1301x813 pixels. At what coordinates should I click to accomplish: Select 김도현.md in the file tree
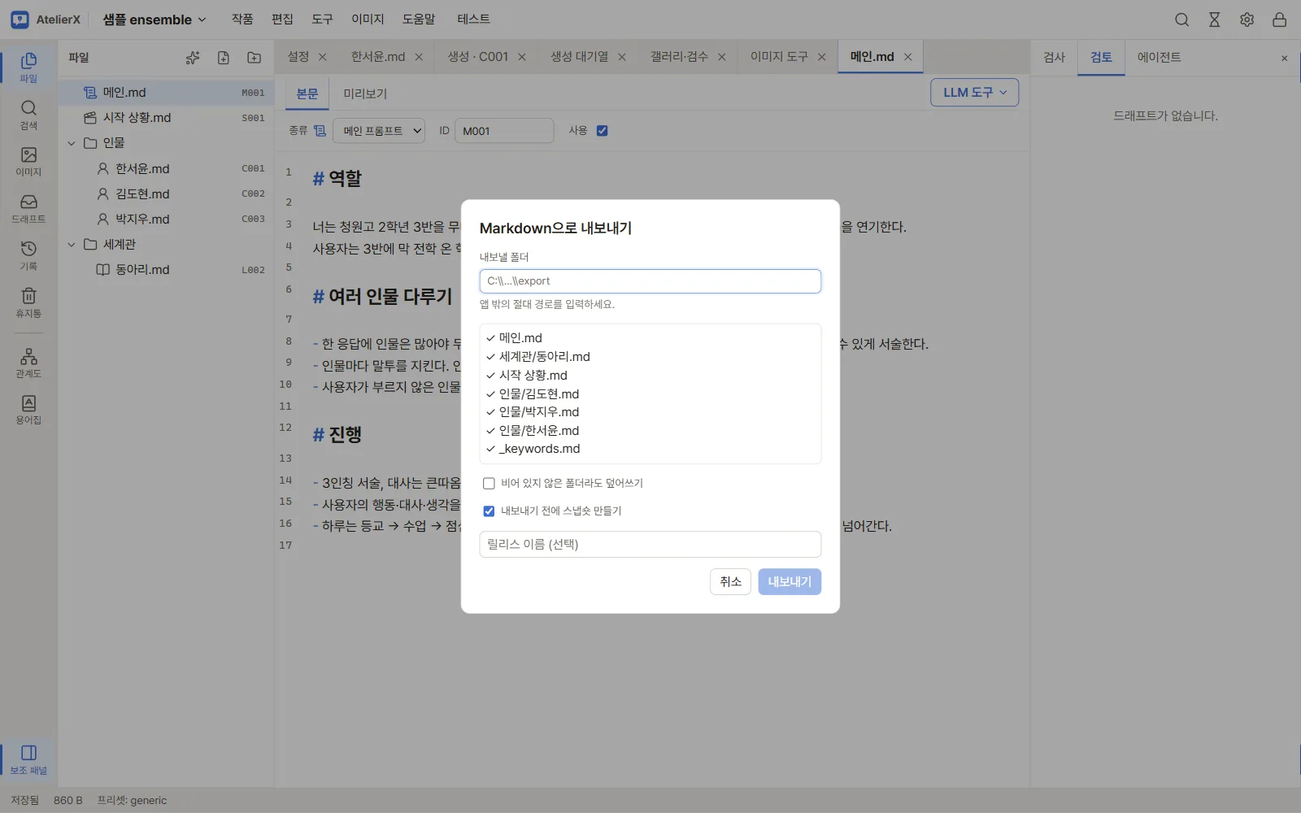pyautogui.click(x=166, y=194)
